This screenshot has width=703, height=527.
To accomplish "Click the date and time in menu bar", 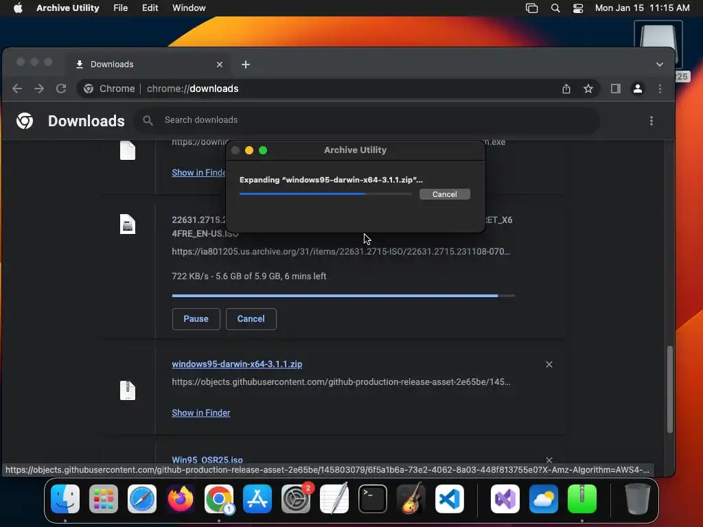I will coord(642,8).
